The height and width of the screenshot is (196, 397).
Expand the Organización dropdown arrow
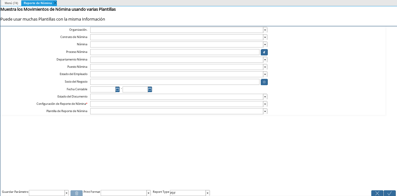point(265,30)
